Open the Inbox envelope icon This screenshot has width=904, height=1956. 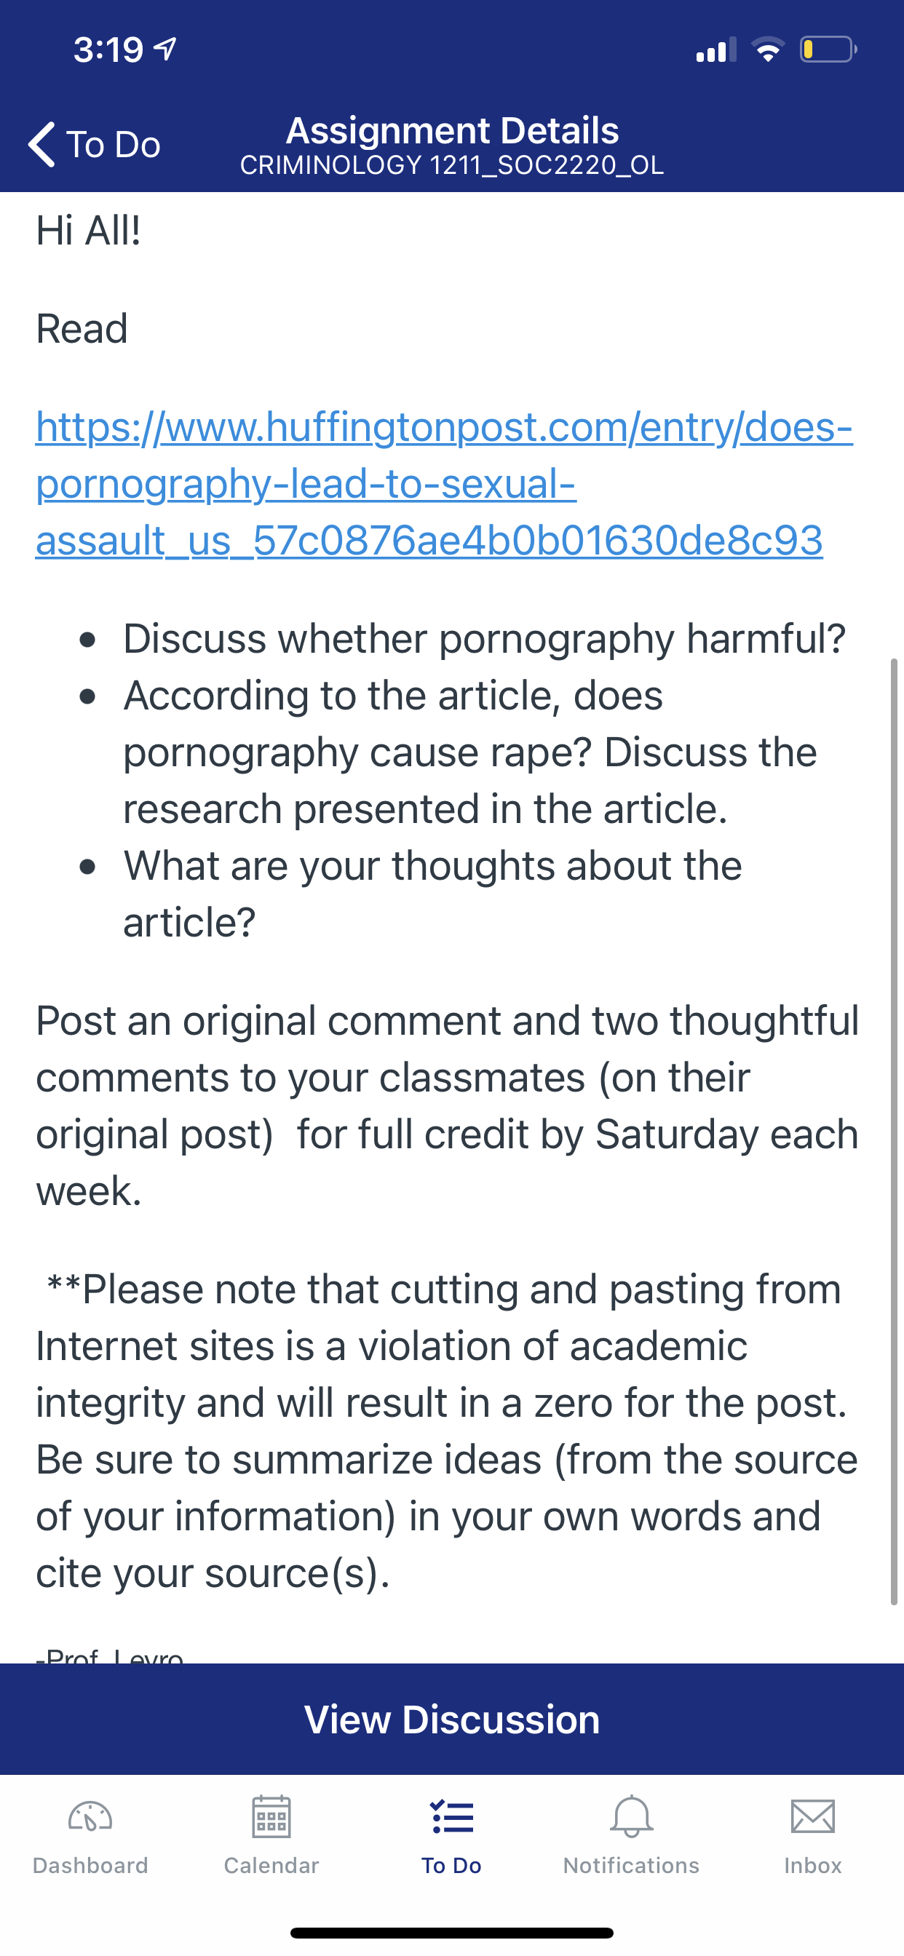(x=812, y=1817)
